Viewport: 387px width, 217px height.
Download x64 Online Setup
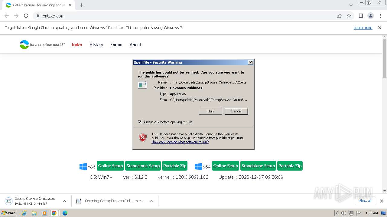click(226, 166)
